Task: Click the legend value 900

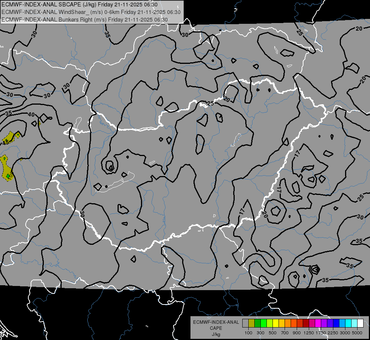Action: tap(297, 333)
